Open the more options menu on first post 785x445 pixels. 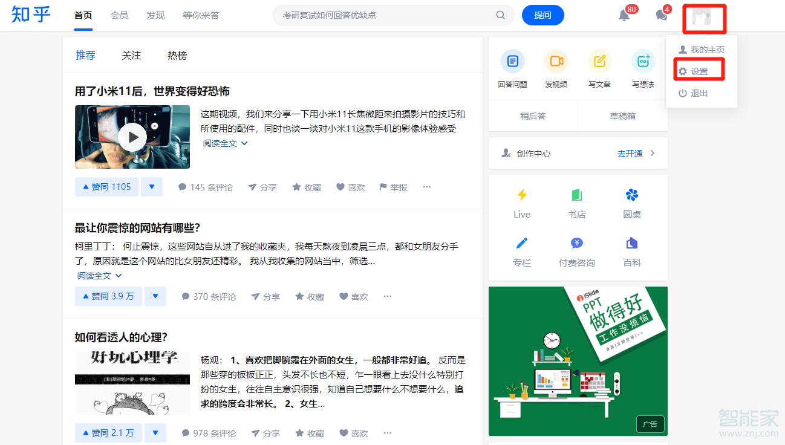[x=426, y=187]
